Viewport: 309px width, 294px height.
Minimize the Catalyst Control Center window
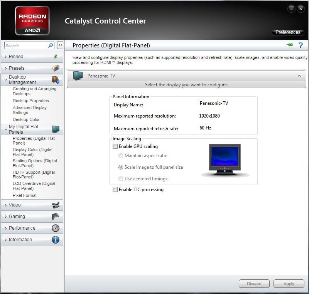click(x=291, y=8)
